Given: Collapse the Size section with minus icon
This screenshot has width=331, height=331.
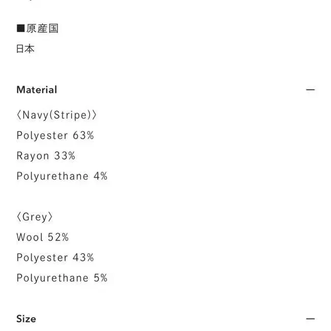Looking at the screenshot, I should [310, 319].
